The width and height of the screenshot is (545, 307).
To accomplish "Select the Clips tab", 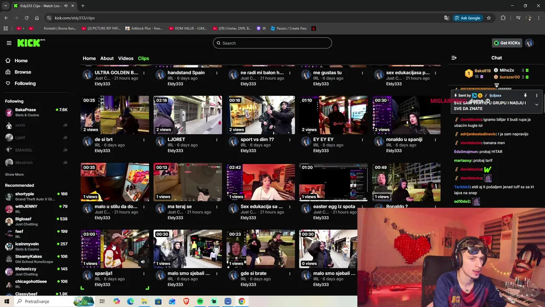I will click(143, 58).
